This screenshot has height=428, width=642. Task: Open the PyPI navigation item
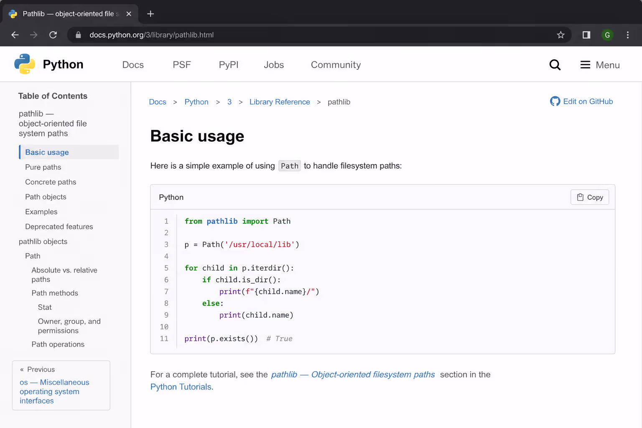coord(229,65)
